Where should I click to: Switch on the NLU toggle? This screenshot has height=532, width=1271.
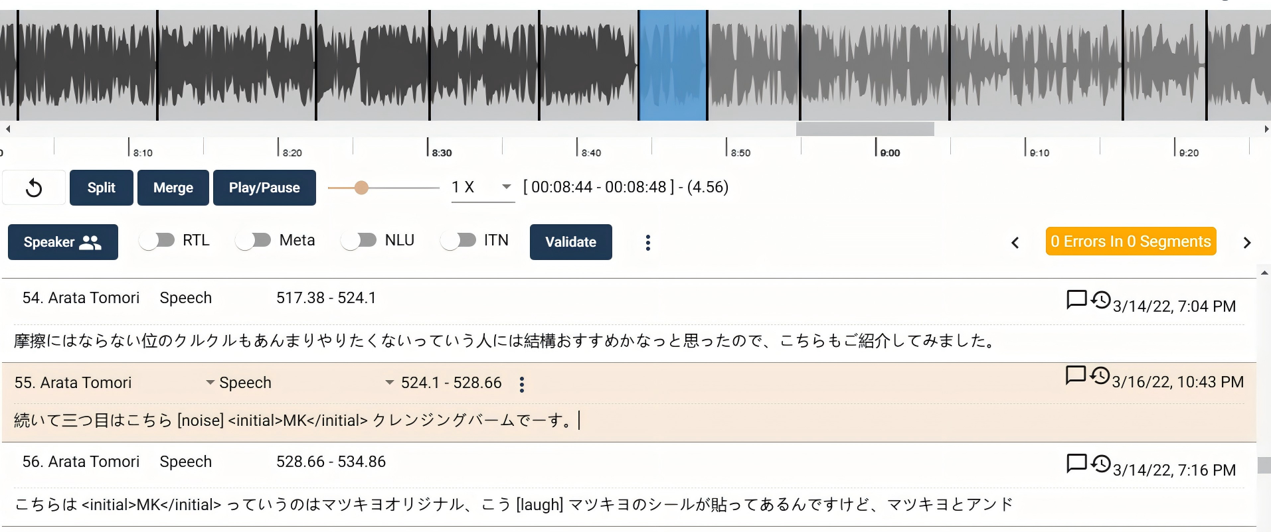(359, 240)
